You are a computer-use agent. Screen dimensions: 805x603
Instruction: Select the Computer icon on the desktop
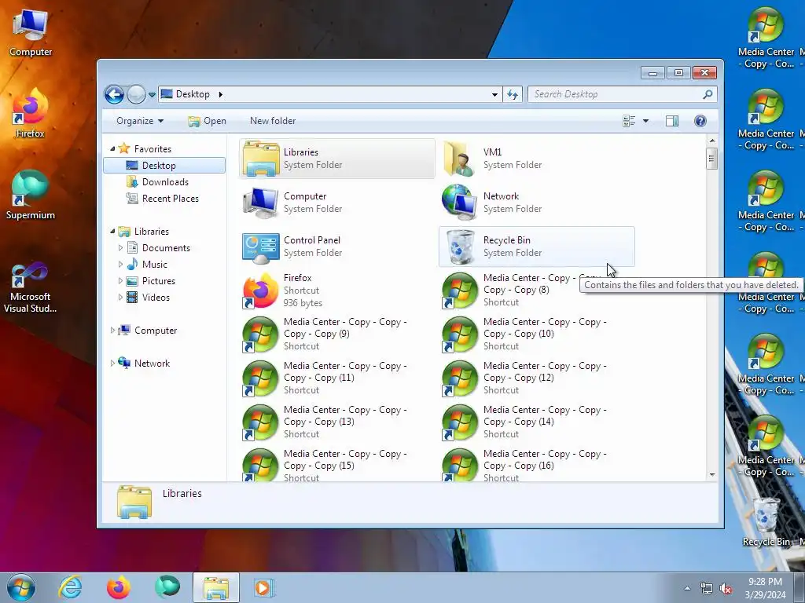tap(31, 32)
